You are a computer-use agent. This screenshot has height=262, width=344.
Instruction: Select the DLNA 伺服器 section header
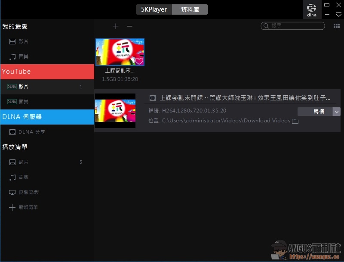(x=47, y=117)
